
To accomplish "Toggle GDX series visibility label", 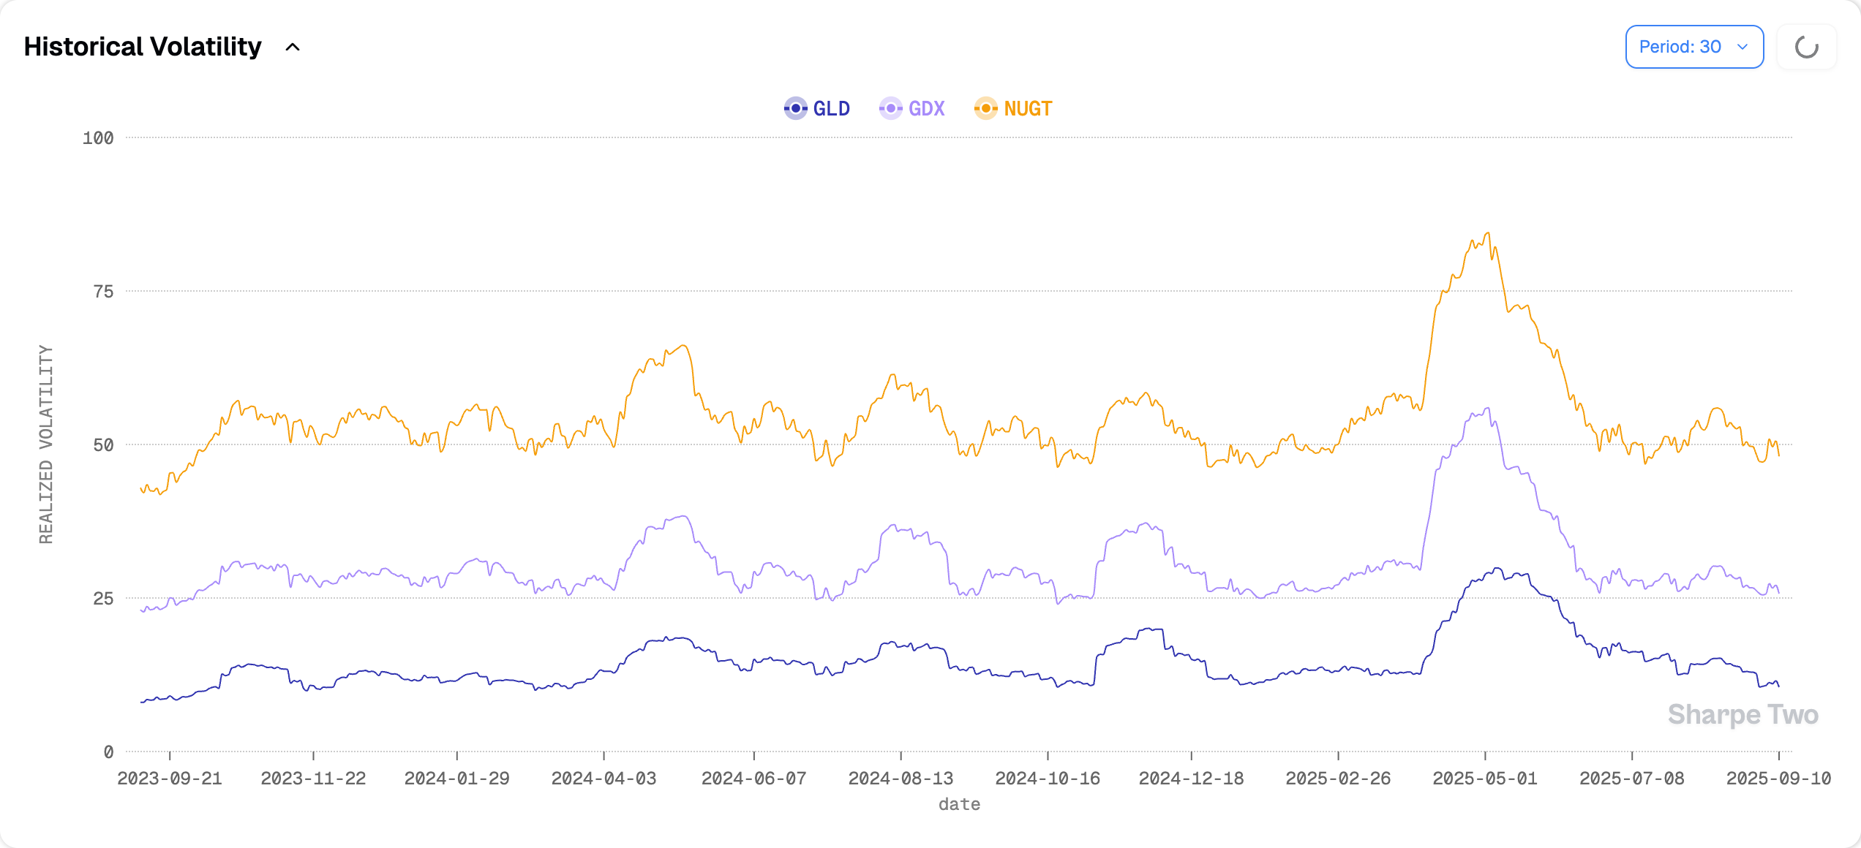I will (927, 109).
